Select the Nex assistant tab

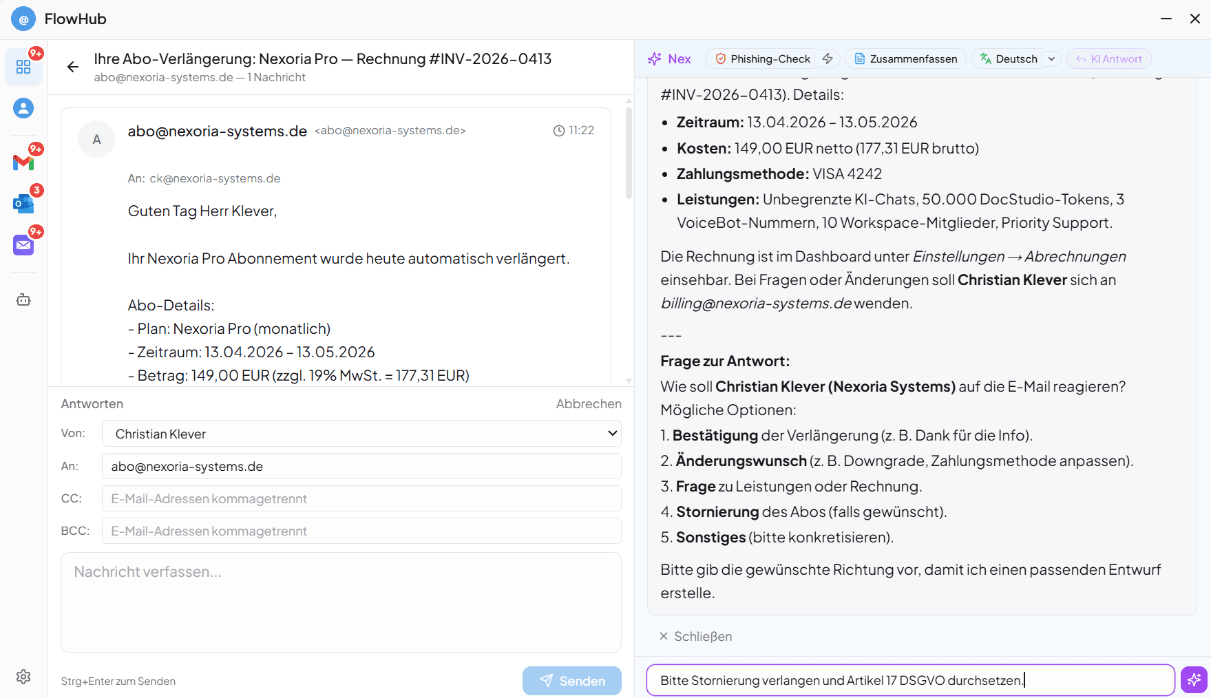[669, 59]
